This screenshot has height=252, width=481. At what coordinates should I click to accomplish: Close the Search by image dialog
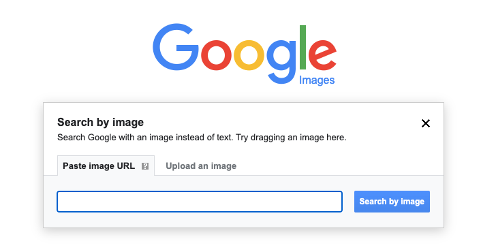[426, 123]
